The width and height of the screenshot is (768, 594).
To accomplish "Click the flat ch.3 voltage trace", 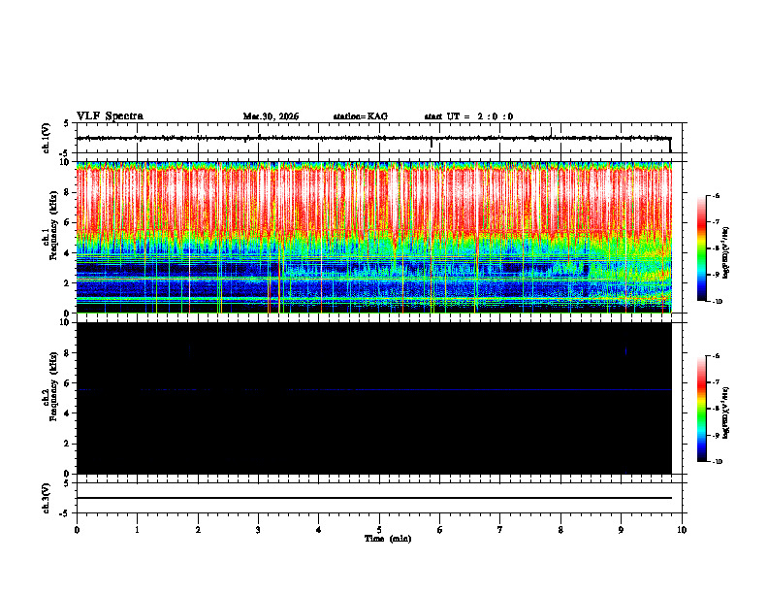I will point(374,498).
